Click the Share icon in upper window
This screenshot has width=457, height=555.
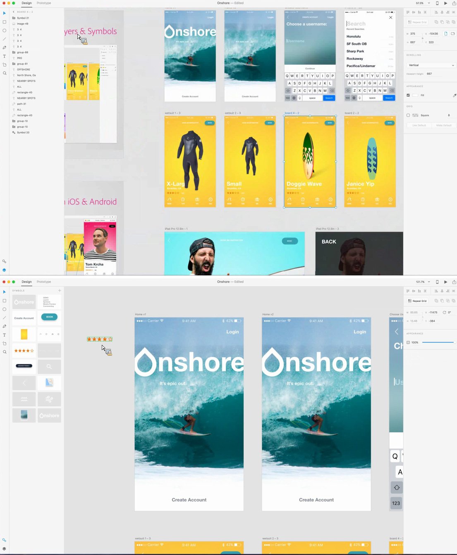pos(454,3)
